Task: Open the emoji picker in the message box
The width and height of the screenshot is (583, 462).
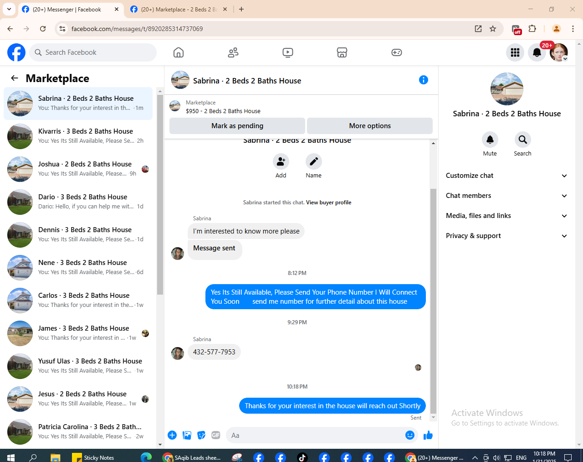Action: tap(410, 435)
